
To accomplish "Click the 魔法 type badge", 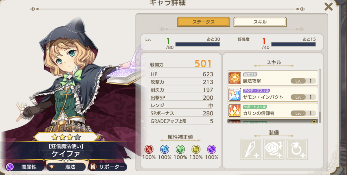I will click(x=66, y=167).
